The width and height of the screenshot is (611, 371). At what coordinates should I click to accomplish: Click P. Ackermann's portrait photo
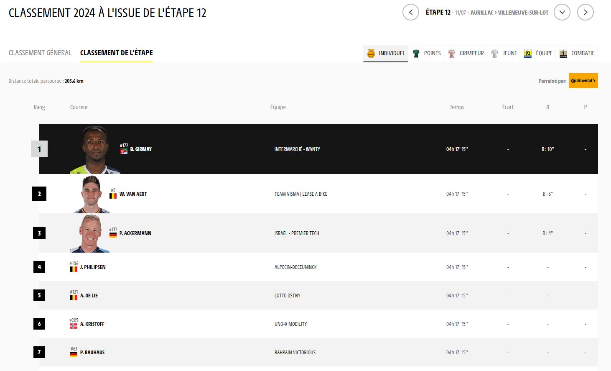point(90,233)
